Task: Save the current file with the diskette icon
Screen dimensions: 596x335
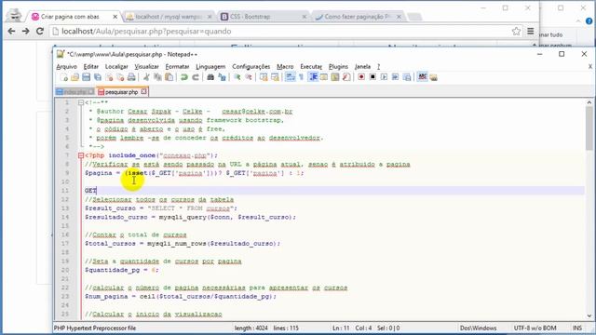Action: (x=87, y=77)
